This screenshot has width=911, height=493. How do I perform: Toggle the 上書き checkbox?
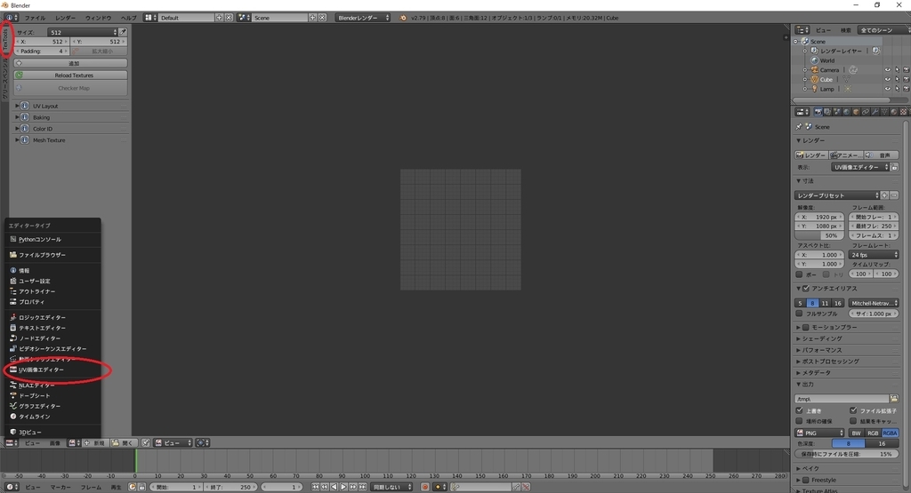pyautogui.click(x=800, y=410)
